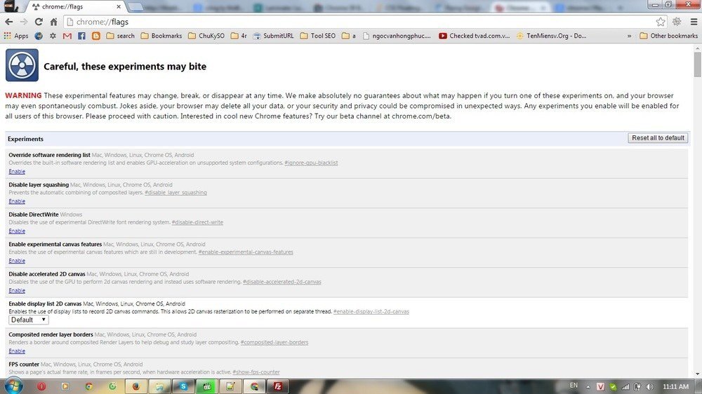This screenshot has width=702, height=394.
Task: Click the forward navigation arrow
Action: [x=24, y=22]
